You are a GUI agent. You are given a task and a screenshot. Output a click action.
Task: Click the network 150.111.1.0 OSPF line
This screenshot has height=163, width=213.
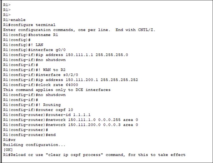point(71,120)
